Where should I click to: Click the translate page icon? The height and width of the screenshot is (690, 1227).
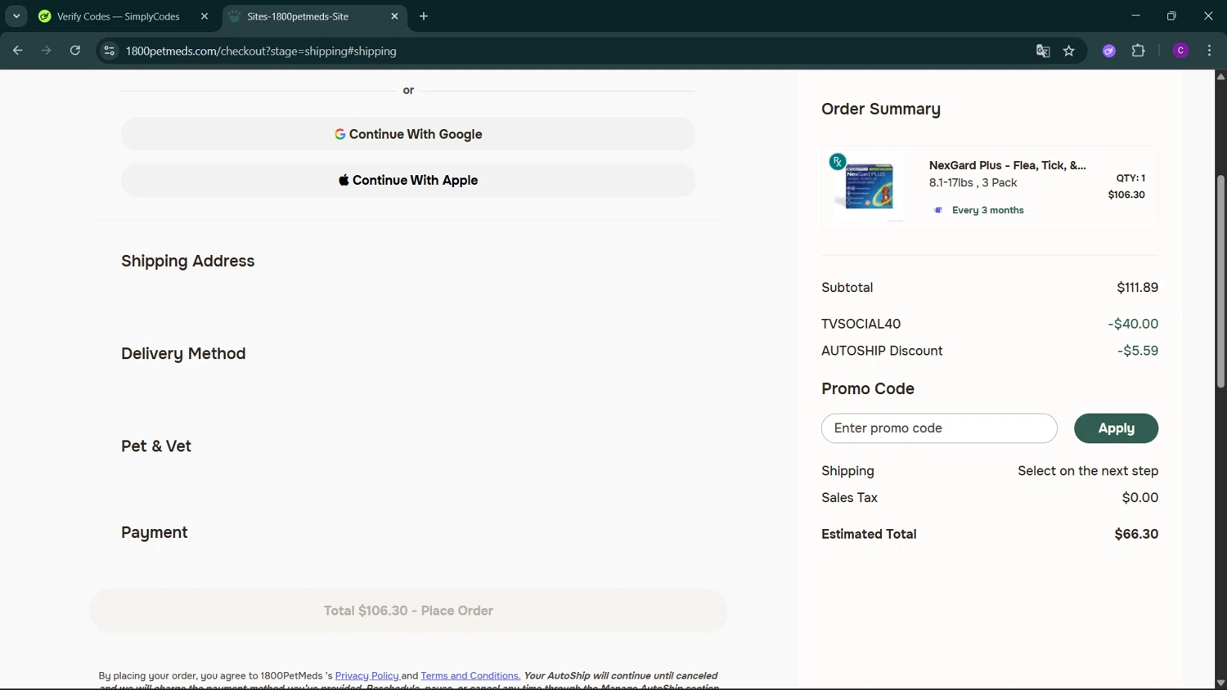click(1043, 51)
